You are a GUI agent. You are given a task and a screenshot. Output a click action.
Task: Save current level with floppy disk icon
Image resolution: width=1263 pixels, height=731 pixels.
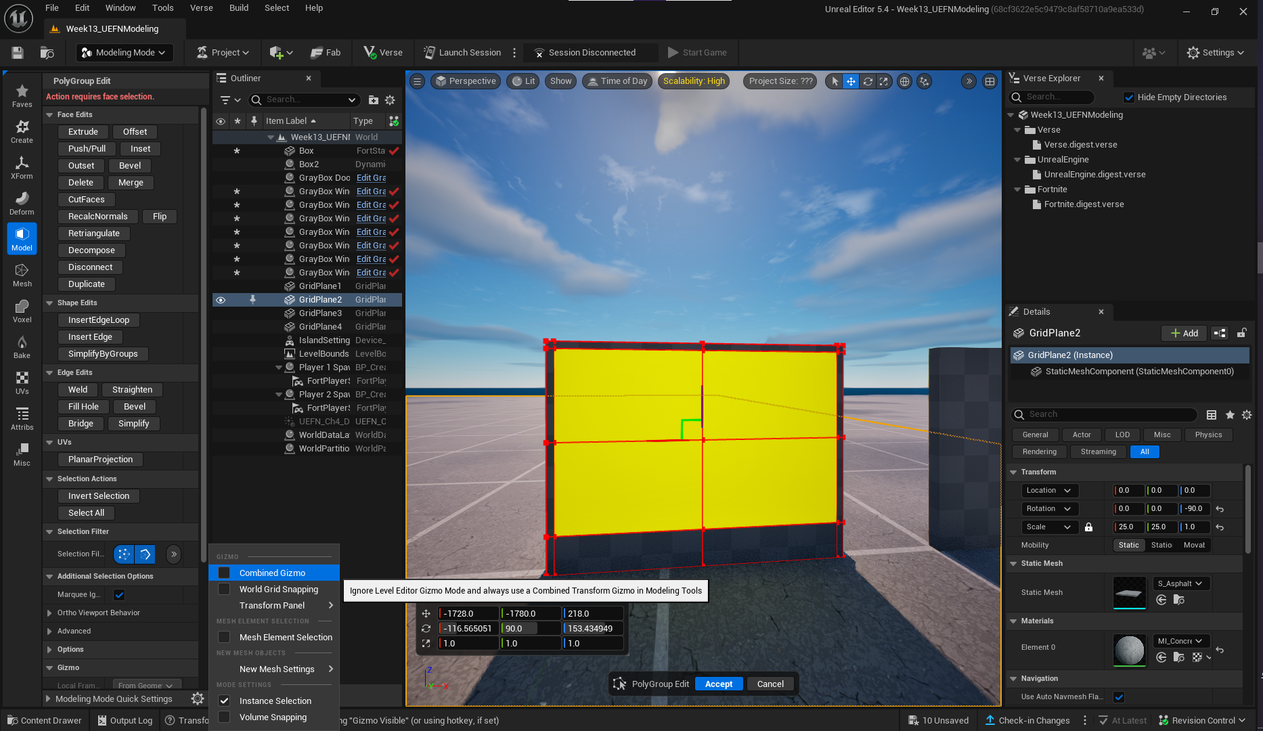click(x=18, y=52)
